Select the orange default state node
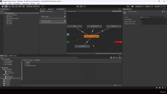 click(91, 36)
